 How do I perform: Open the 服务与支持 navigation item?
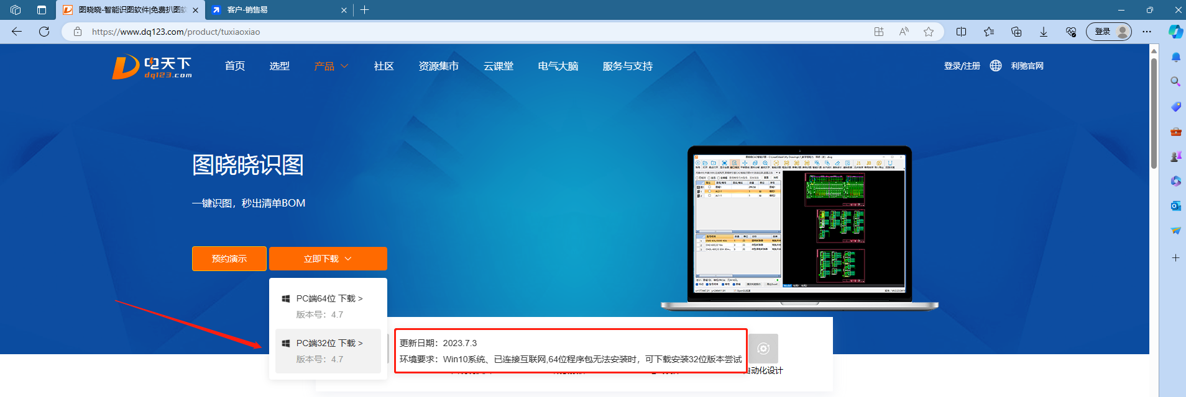tap(628, 66)
